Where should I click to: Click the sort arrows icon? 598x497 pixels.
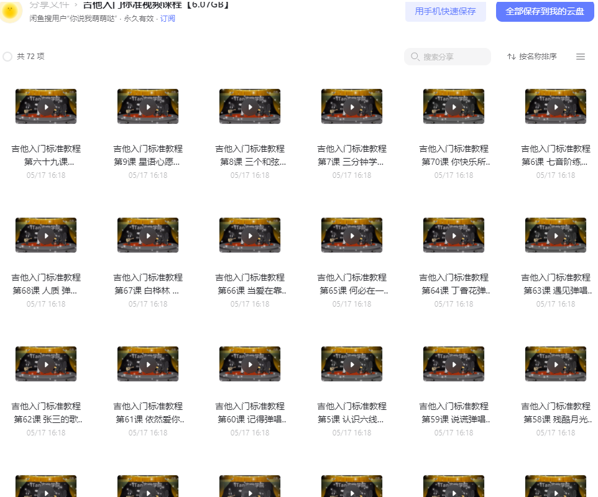[x=512, y=57]
